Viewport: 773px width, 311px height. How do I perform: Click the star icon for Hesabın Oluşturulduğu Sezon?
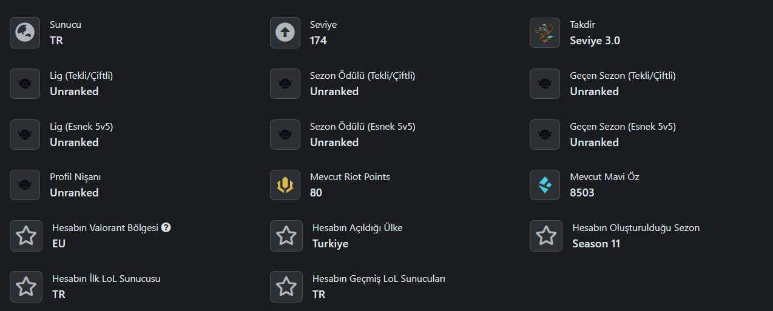coord(545,236)
